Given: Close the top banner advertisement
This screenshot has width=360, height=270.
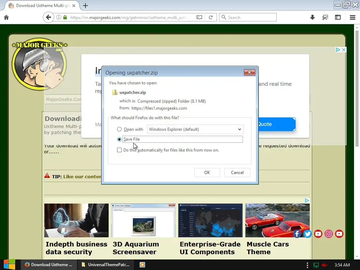Looking at the screenshot, I should tap(343, 50).
